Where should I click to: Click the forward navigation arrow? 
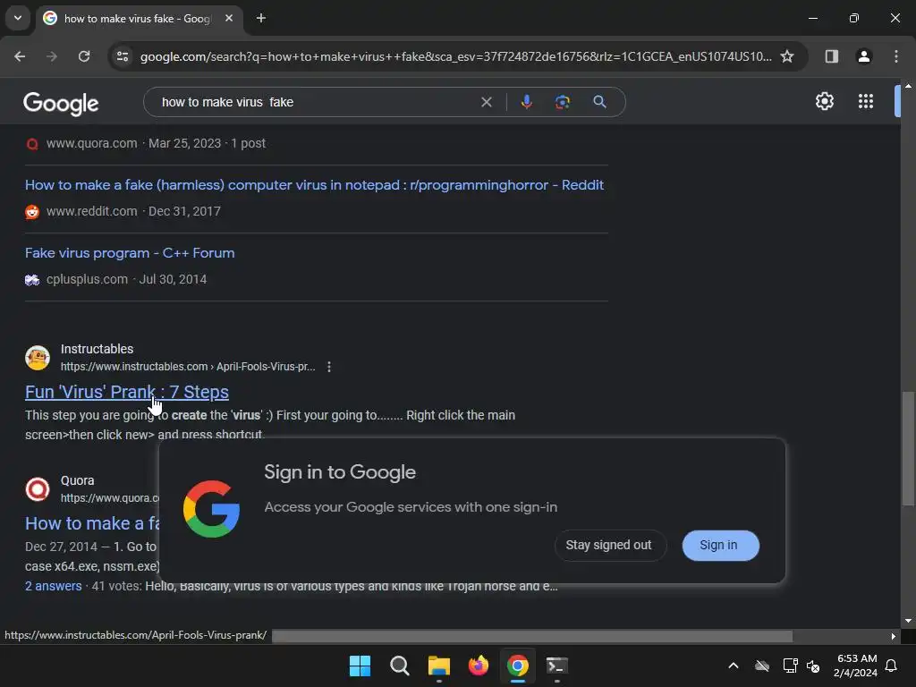(x=52, y=56)
